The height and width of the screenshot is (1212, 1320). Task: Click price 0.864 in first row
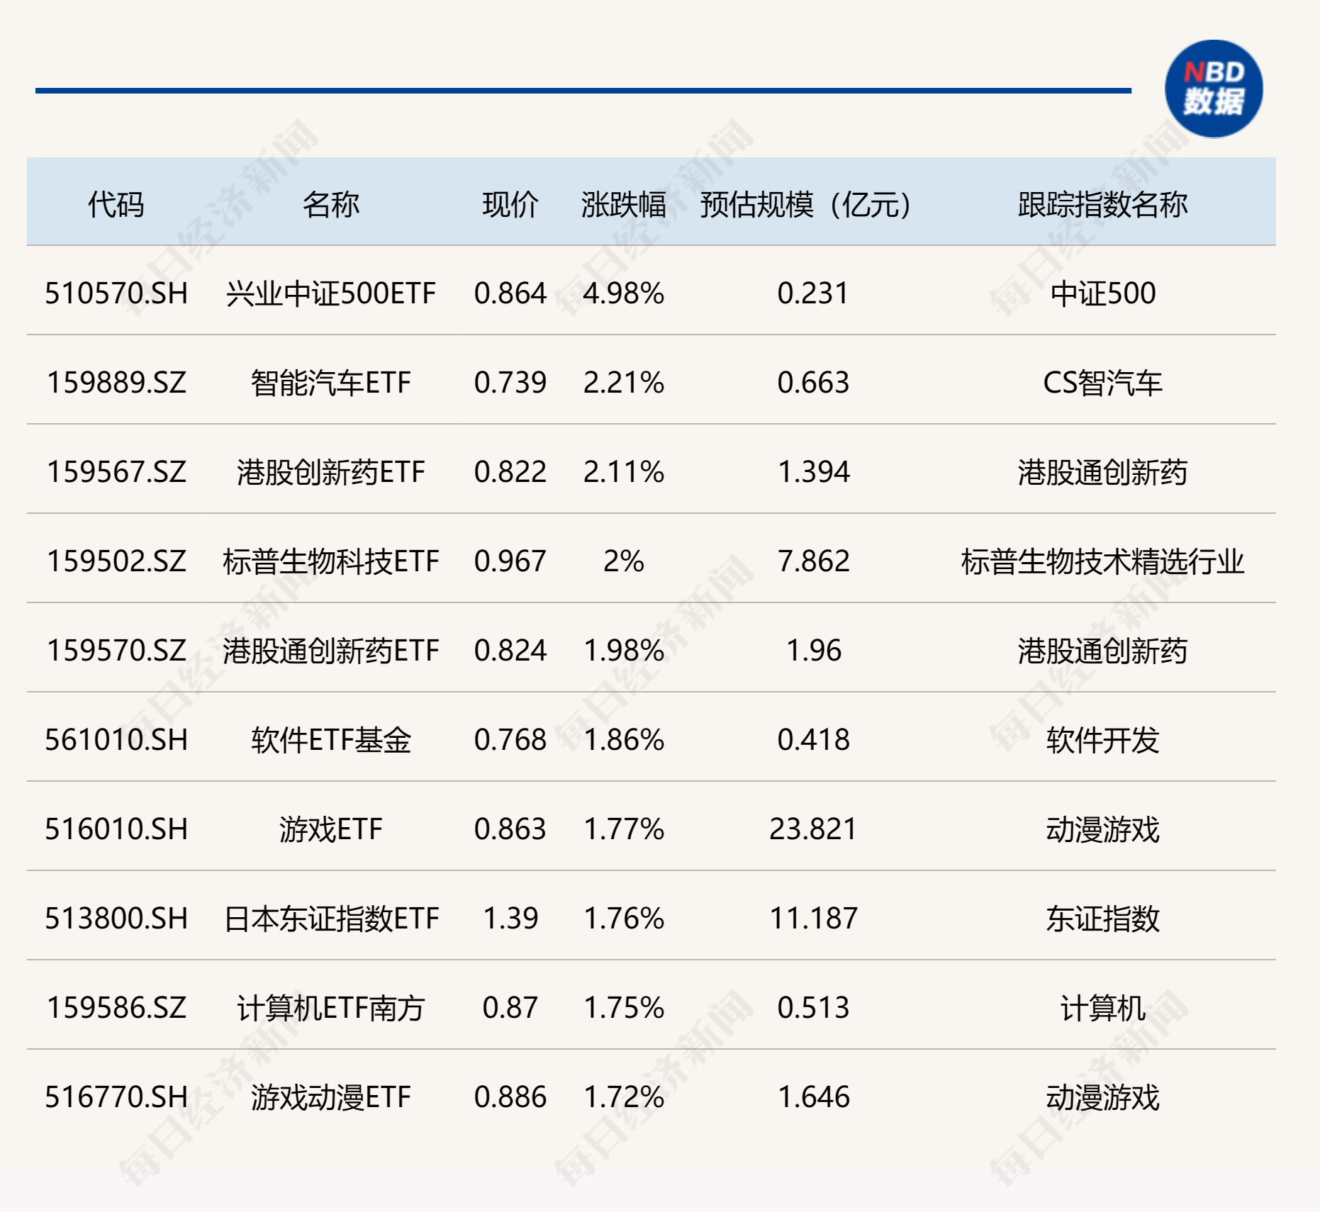pos(510,293)
